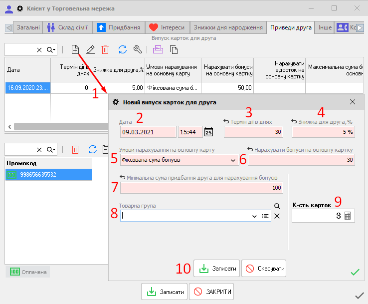Screen dimensions: 368x304
Task: Open the calculator in К-сть карток field
Action: [348, 216]
